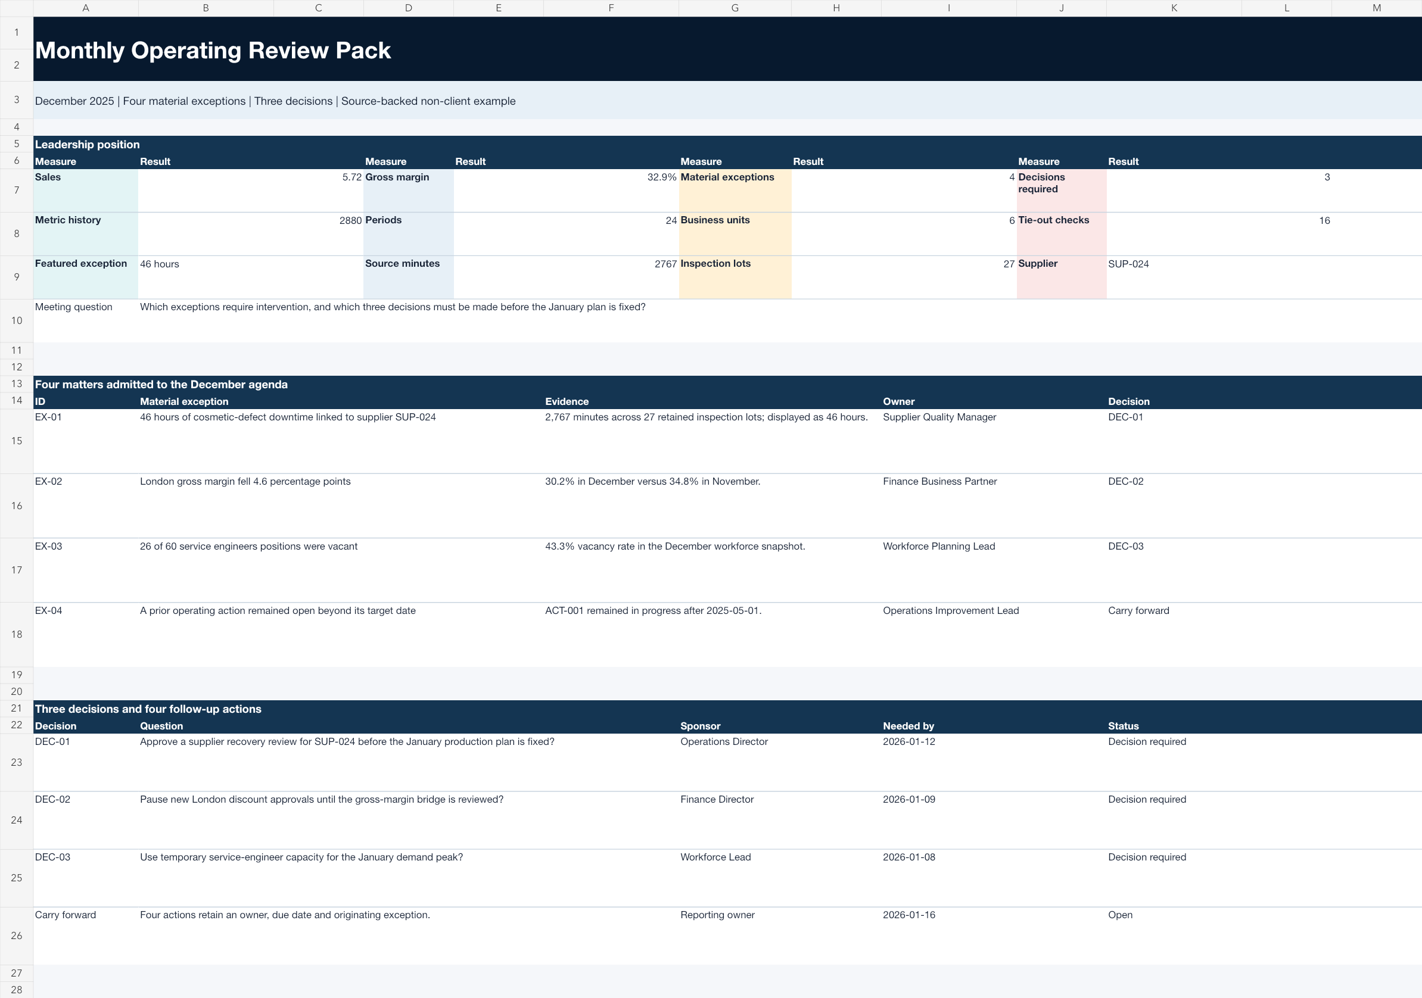
Task: Click the Gross margin measure cell
Action: pyautogui.click(x=409, y=191)
